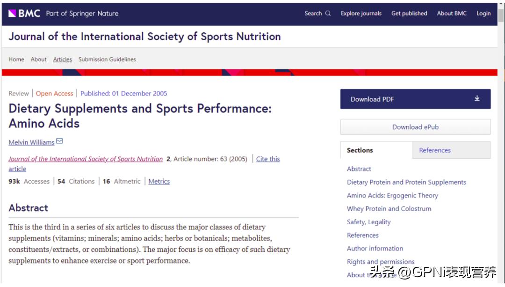
Task: Open the Submission Guidelines page
Action: click(x=107, y=59)
